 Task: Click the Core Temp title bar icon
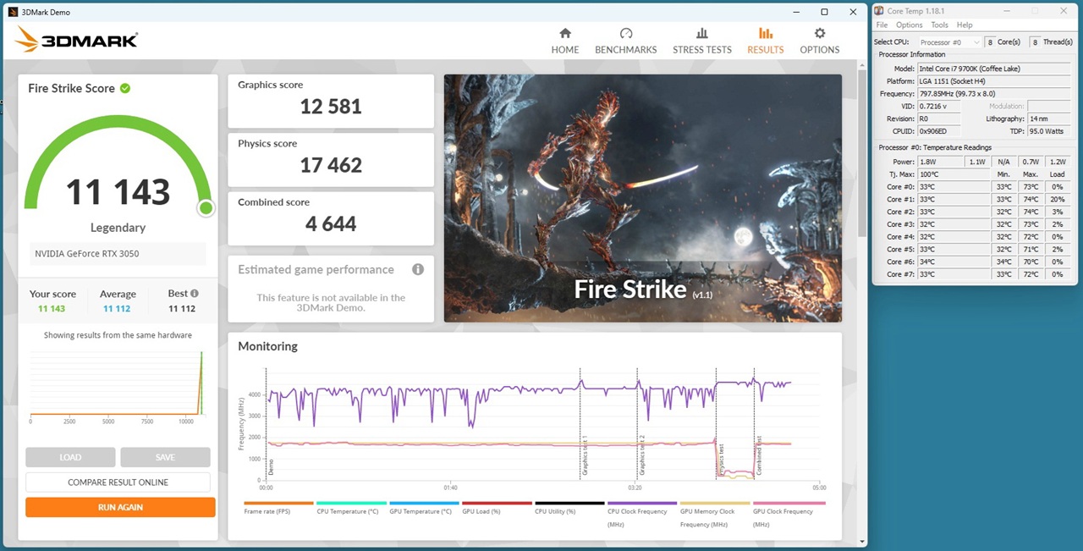pos(880,10)
